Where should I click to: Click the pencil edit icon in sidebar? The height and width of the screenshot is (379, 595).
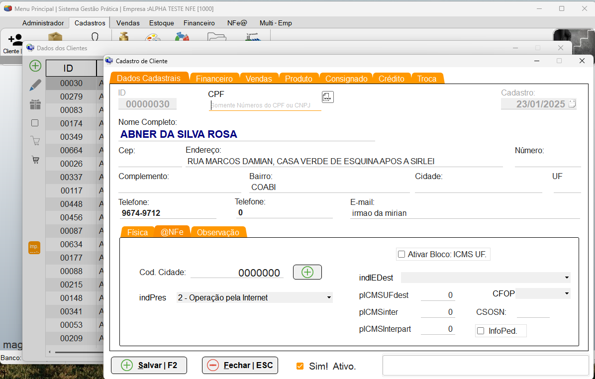(35, 85)
